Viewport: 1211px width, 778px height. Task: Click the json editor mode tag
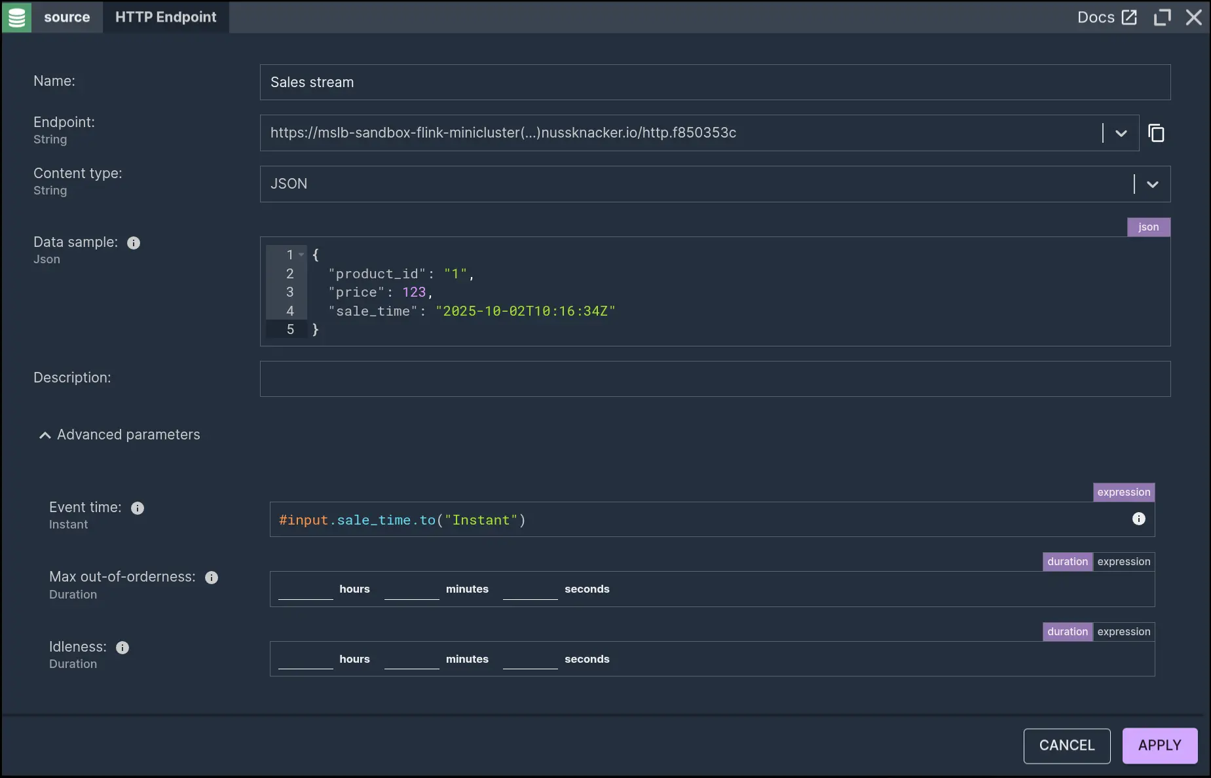(1149, 227)
